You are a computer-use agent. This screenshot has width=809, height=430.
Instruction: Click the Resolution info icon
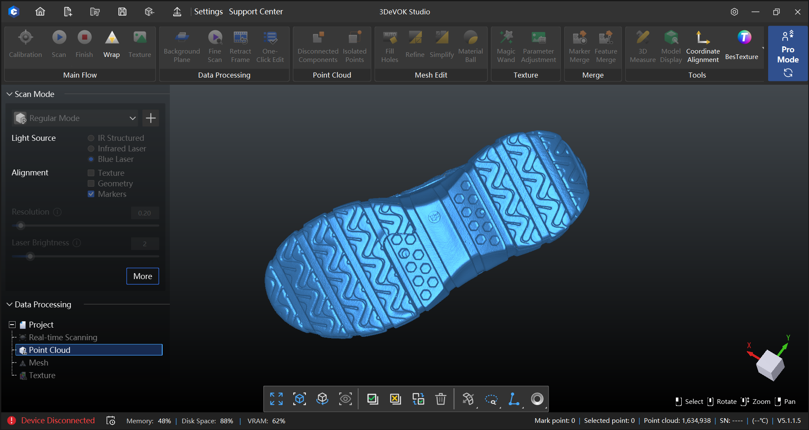coord(57,212)
